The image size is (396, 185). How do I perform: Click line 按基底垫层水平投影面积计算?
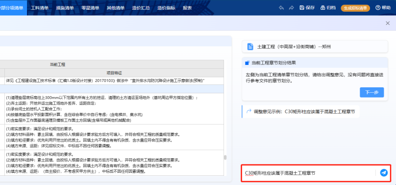[x=74, y=115]
